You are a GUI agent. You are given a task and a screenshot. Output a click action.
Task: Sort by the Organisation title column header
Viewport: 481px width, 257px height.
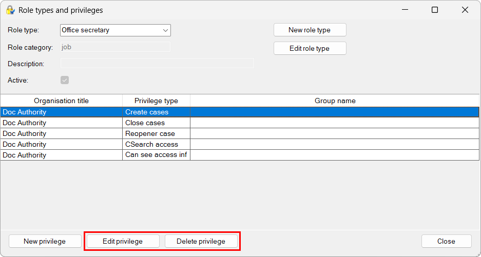pos(62,101)
